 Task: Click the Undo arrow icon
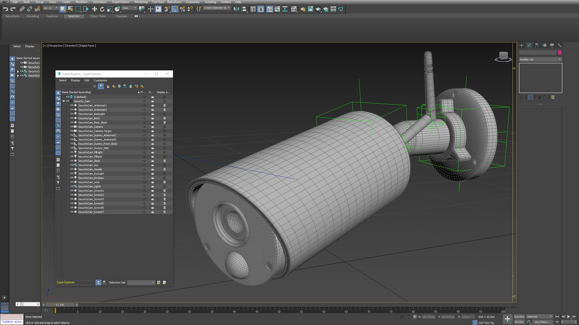5,9
